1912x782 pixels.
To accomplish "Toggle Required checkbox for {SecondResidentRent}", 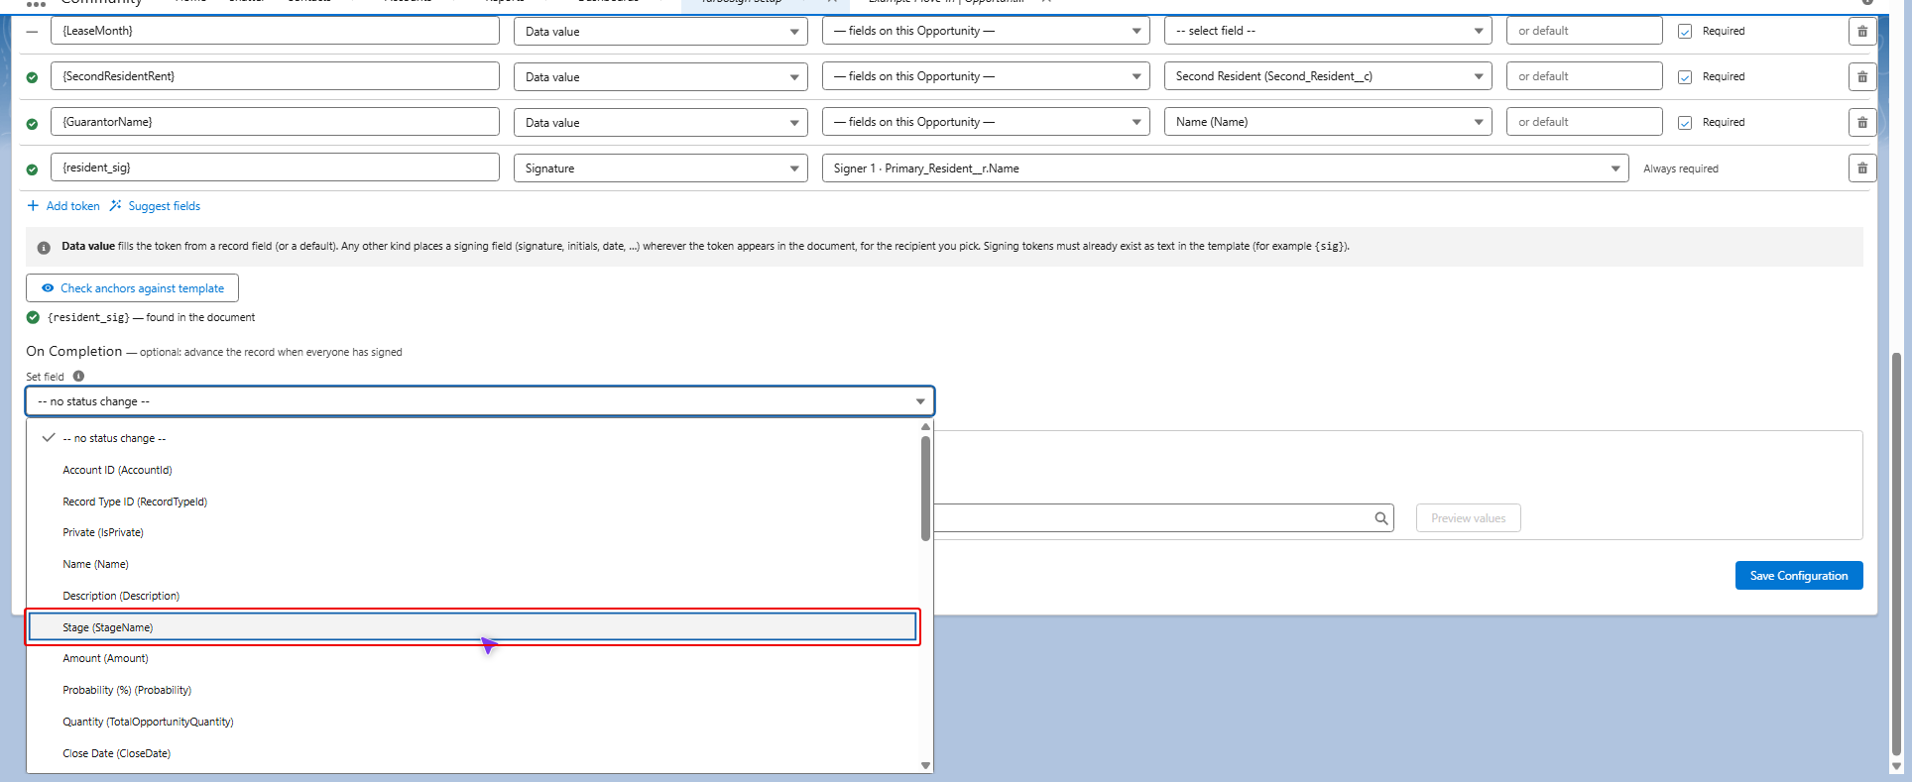I will pos(1685,76).
